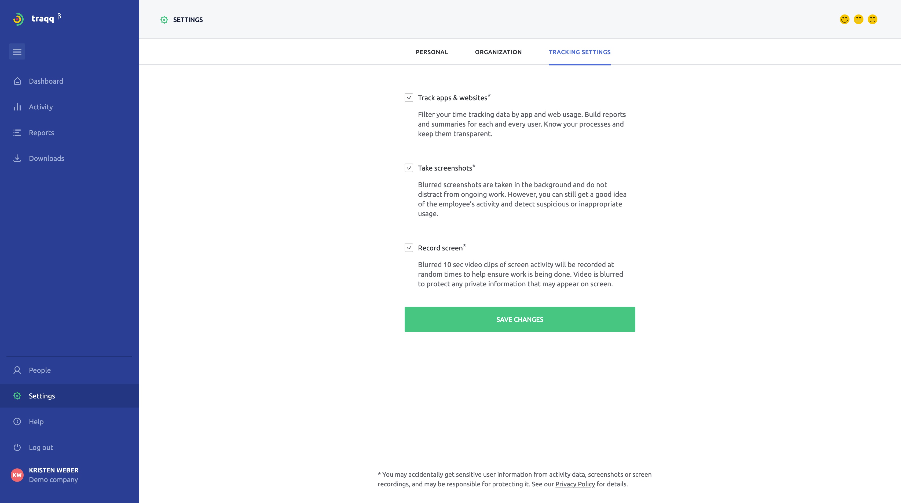The width and height of the screenshot is (901, 503).
Task: Click the KW avatar for Kristen Weber
Action: pos(17,474)
